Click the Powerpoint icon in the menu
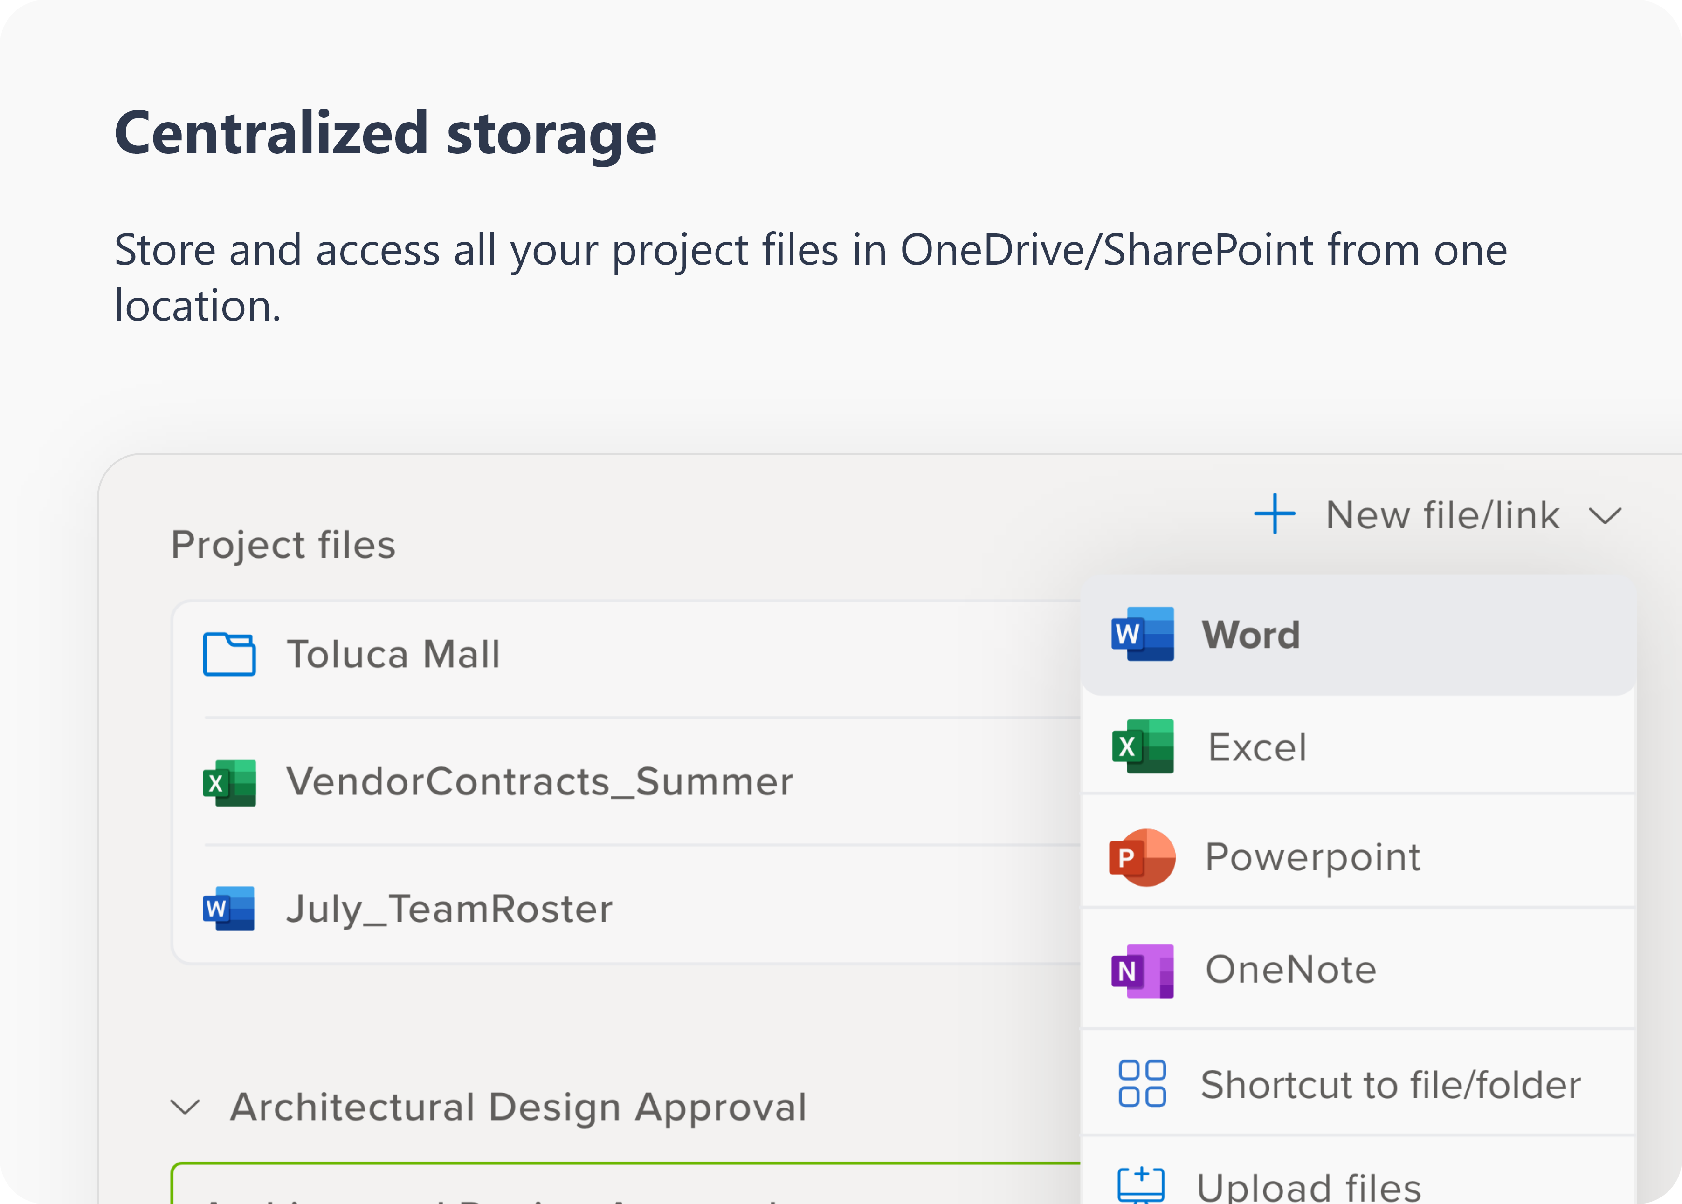The image size is (1682, 1204). [x=1142, y=858]
